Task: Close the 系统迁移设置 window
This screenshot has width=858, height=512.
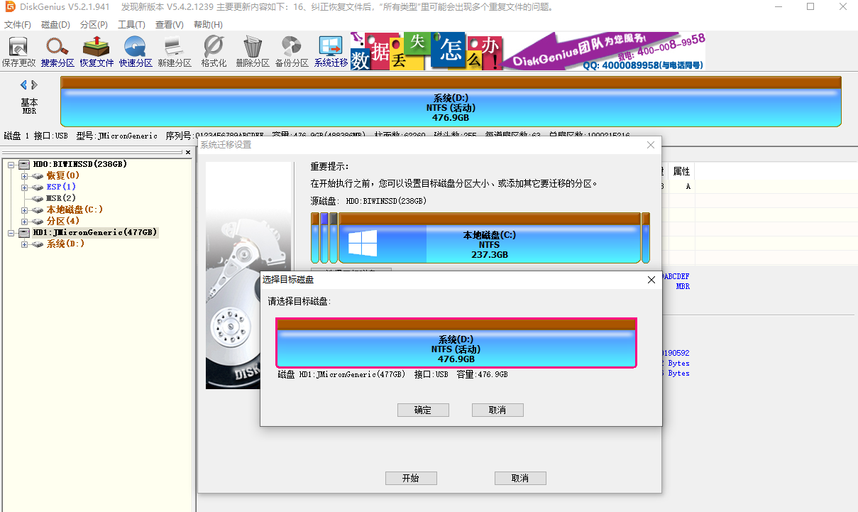Action: click(651, 145)
